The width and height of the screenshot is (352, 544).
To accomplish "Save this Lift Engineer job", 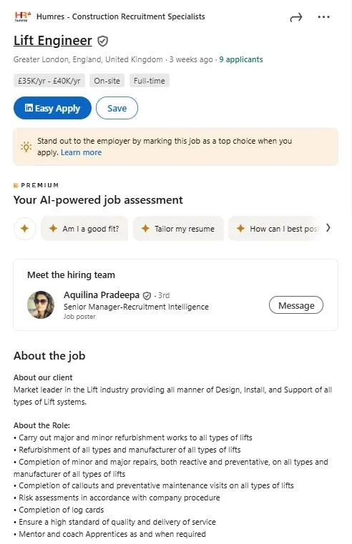I will [117, 108].
